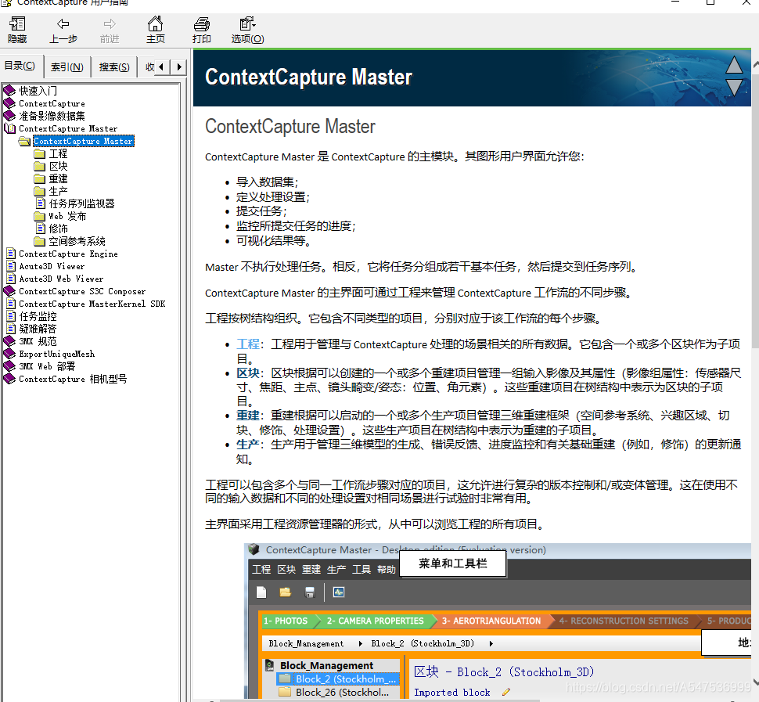The image size is (759, 702).
Task: Expand the 3MX Web 部署 book
Action: coord(39,366)
